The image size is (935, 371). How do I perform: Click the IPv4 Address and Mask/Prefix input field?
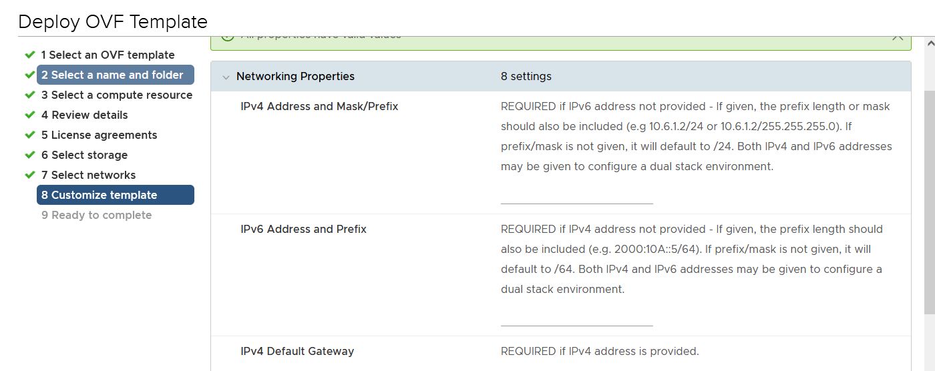(x=576, y=196)
